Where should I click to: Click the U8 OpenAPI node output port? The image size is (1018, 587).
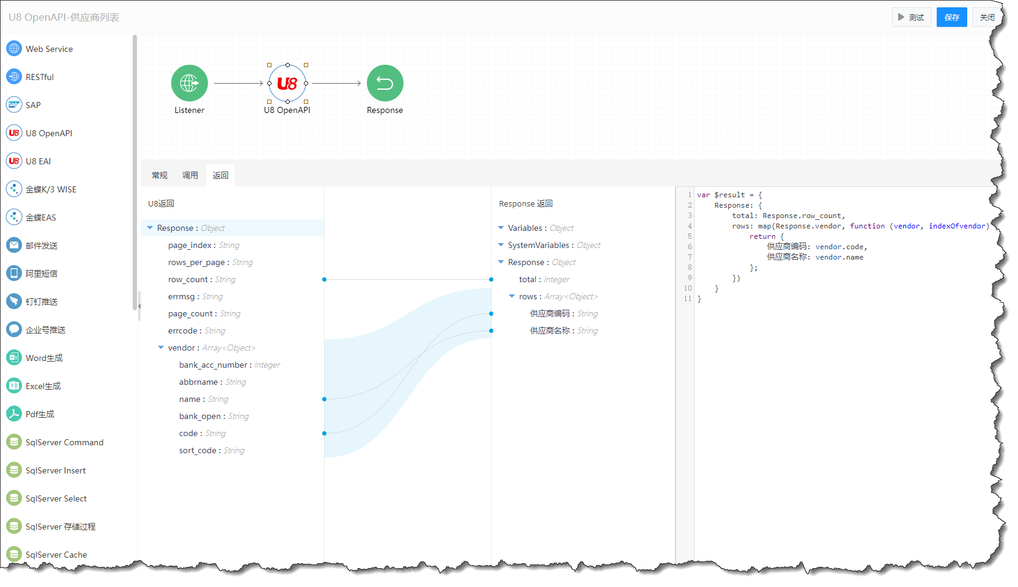306,83
